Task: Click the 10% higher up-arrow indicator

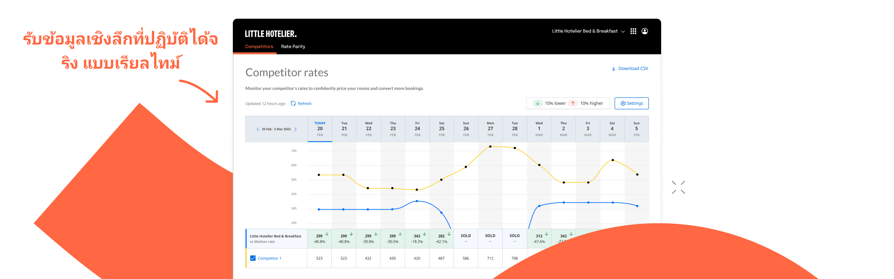Action: 573,103
